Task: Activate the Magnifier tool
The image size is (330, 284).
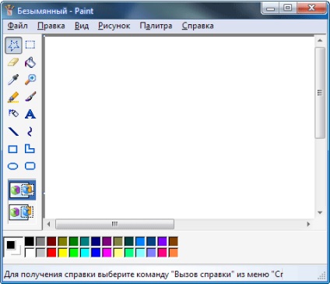Action: pos(30,80)
